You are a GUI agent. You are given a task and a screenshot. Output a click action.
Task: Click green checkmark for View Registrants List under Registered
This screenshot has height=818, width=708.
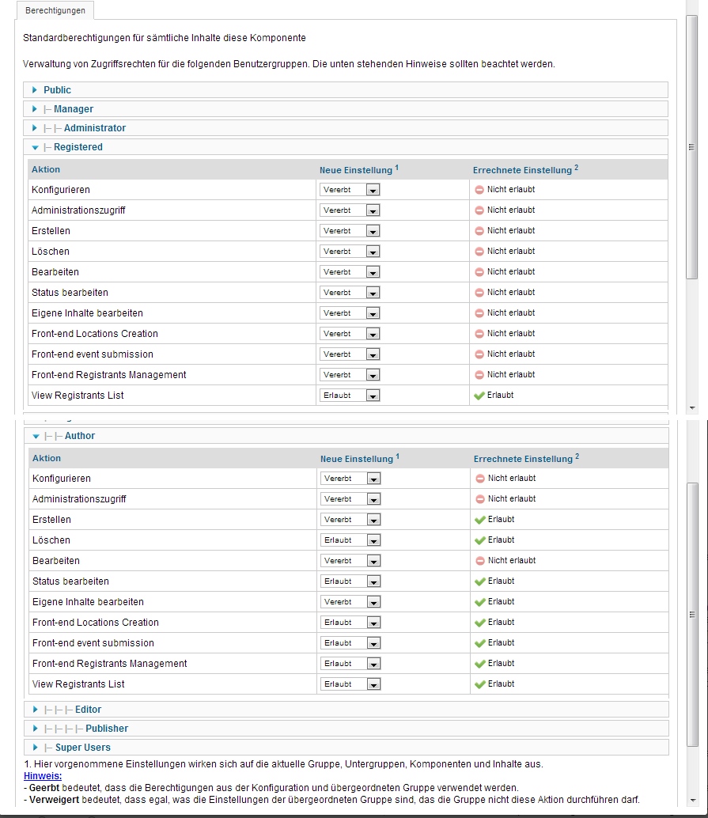(x=479, y=396)
